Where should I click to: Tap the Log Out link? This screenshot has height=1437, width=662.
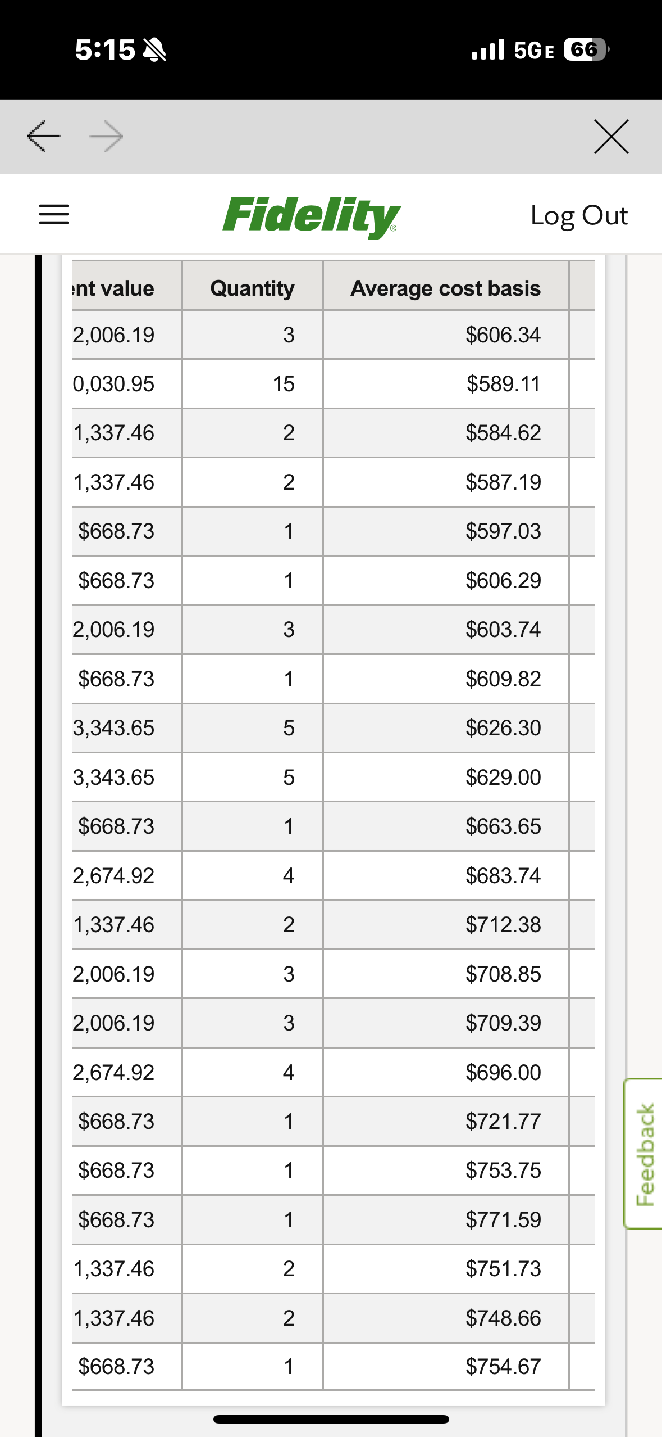[579, 215]
